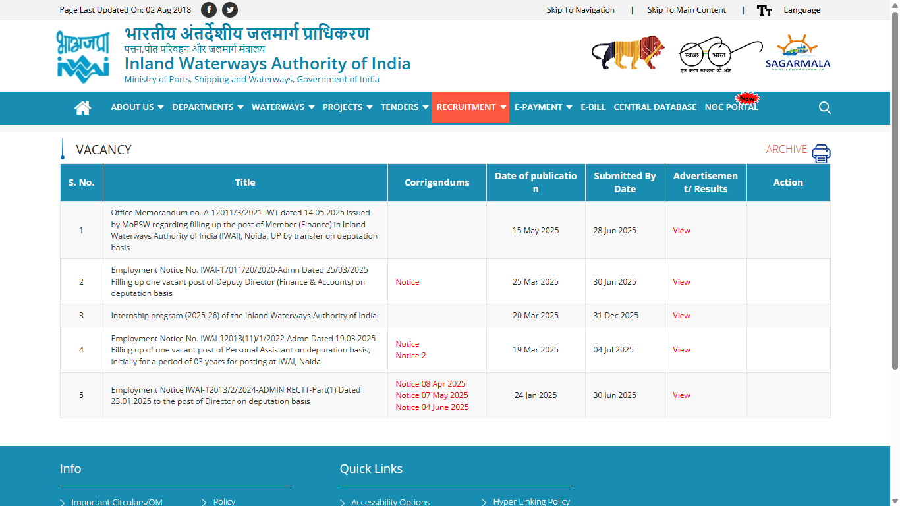Click the chevron before Important Circulars/OM
The height and width of the screenshot is (506, 900).
[63, 503]
